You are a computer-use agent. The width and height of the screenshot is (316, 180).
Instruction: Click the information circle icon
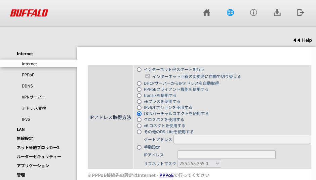253,13
